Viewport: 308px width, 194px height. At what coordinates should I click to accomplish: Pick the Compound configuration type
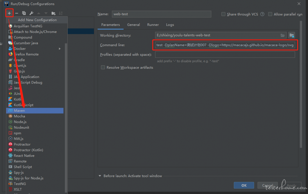[35, 37]
